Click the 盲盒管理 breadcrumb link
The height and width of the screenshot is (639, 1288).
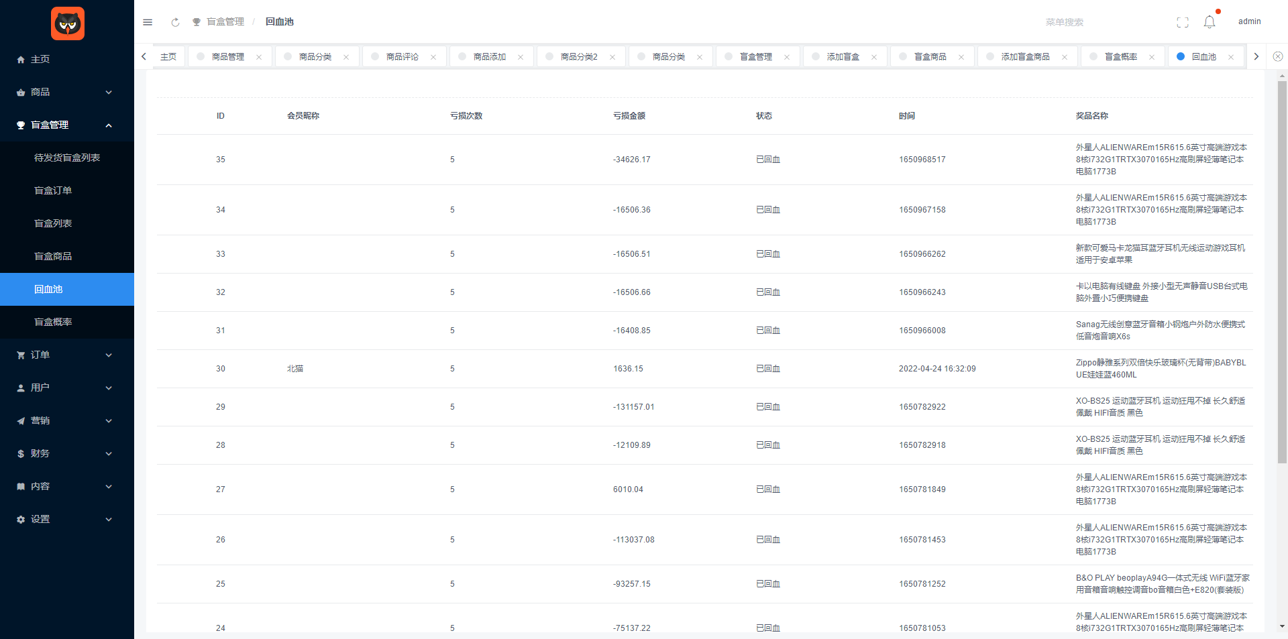click(x=225, y=22)
